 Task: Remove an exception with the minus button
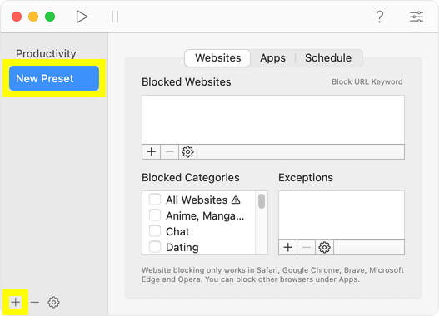point(306,247)
